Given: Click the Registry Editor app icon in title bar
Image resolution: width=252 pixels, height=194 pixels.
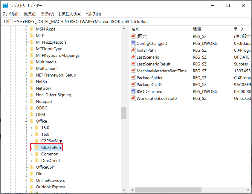Looking at the screenshot, I should [x=6, y=5].
